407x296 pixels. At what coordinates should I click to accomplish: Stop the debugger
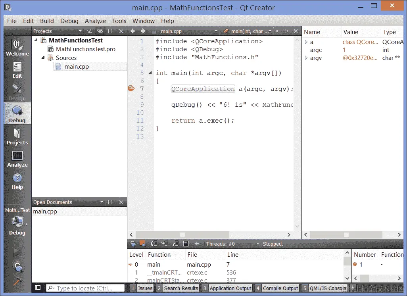(142, 243)
